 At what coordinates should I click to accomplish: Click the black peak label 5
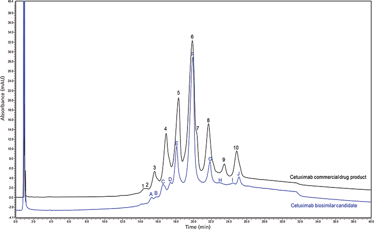coord(179,93)
